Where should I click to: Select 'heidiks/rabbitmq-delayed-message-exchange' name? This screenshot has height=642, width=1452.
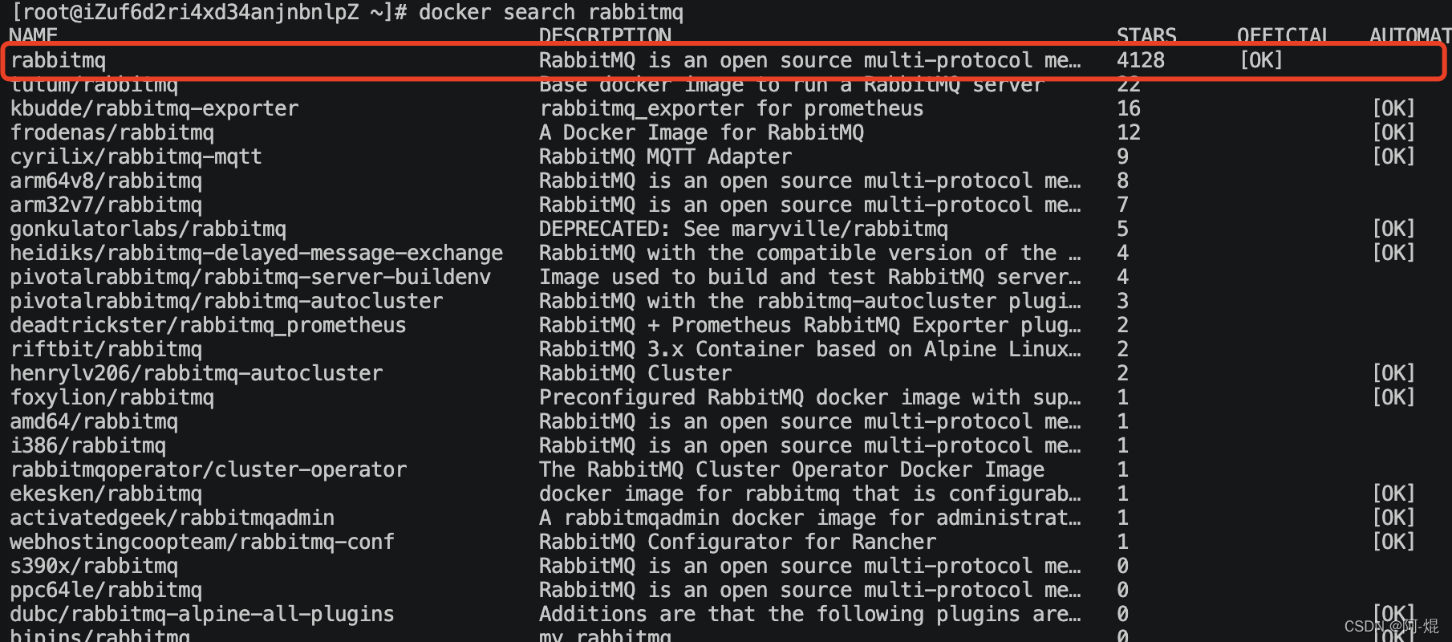257,253
